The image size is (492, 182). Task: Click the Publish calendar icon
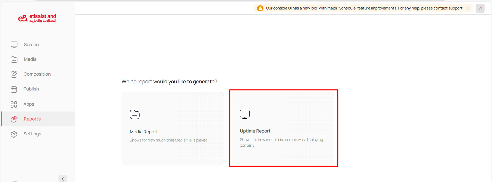tap(14, 89)
